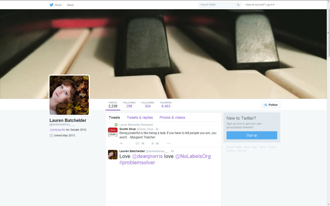The image size is (330, 206).
Task: Open the large profile photo
Action: click(x=69, y=95)
